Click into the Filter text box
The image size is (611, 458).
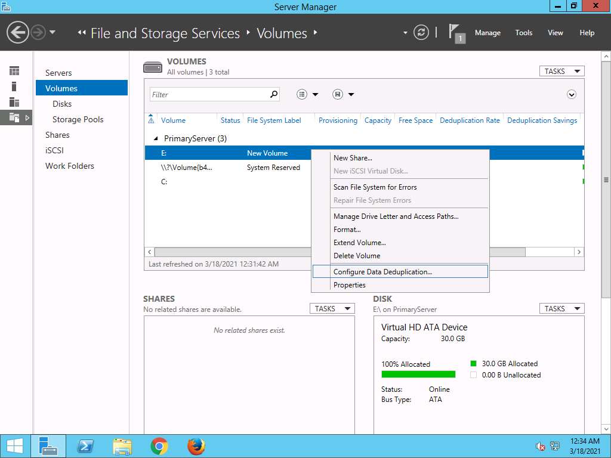(x=209, y=94)
